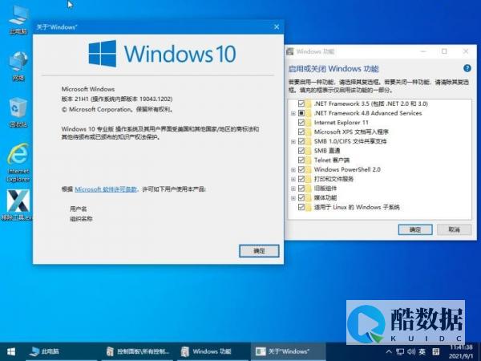Select the 适用于 Linux 的 Windows 子系统 label
481x361 pixels.
357,207
